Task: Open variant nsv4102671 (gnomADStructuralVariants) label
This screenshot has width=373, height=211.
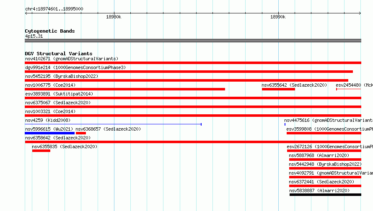Action: (72, 59)
